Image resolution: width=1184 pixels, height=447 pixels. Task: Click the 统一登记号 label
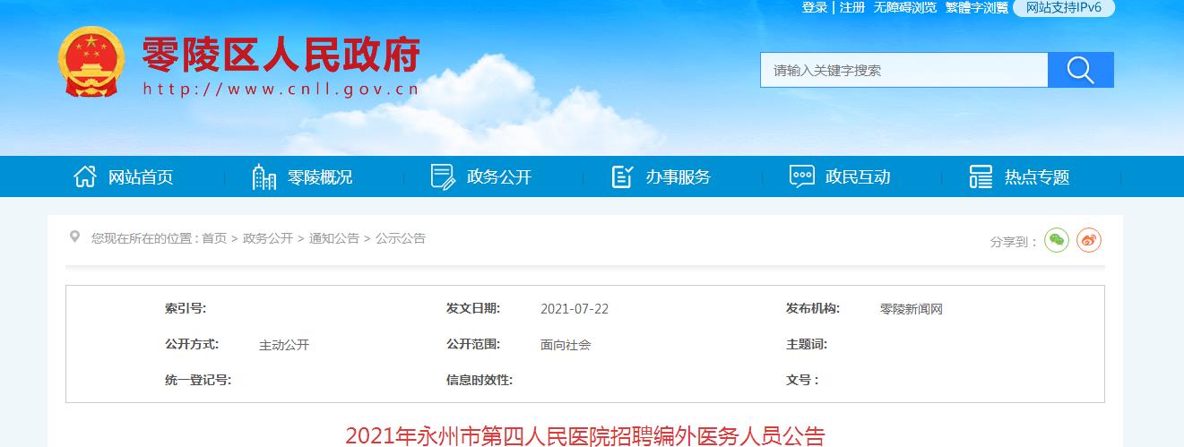(198, 380)
